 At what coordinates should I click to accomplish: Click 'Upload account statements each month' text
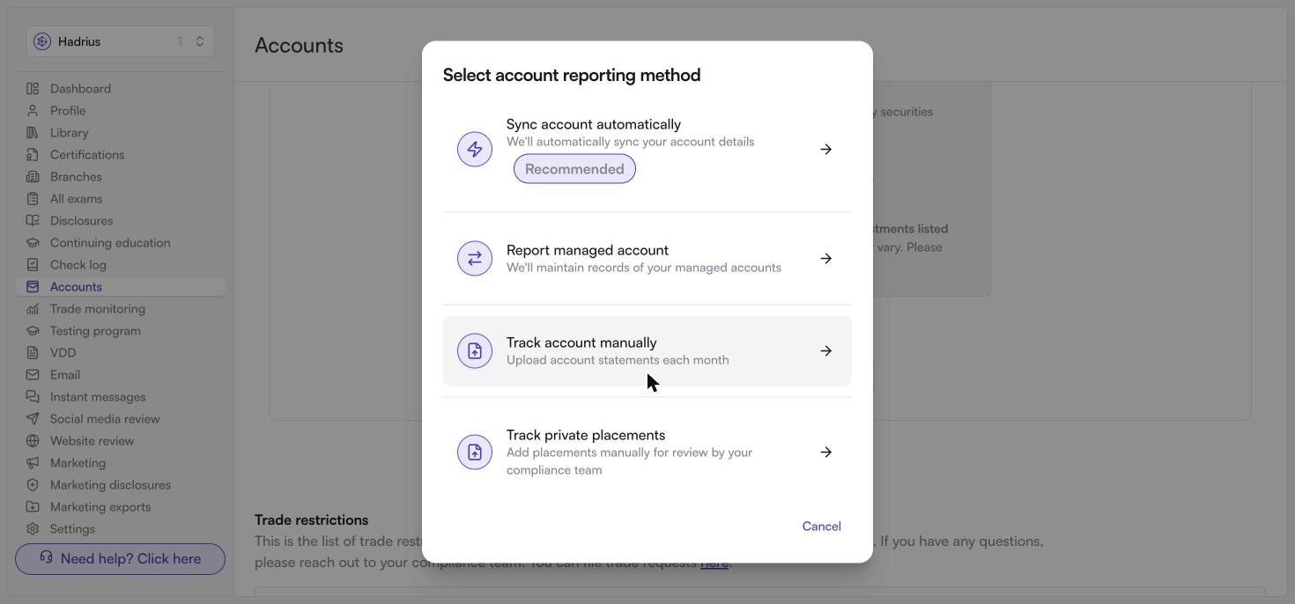[618, 360]
